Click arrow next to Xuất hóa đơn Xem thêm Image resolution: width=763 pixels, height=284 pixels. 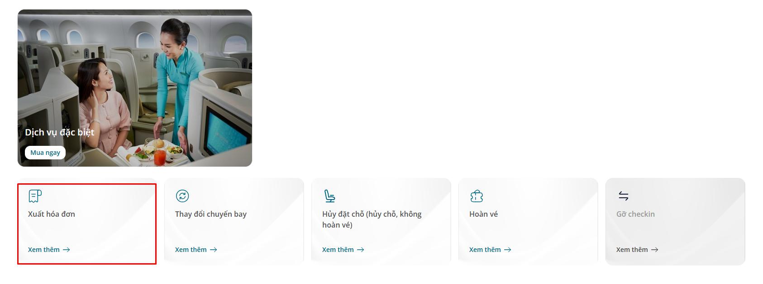[67, 250]
